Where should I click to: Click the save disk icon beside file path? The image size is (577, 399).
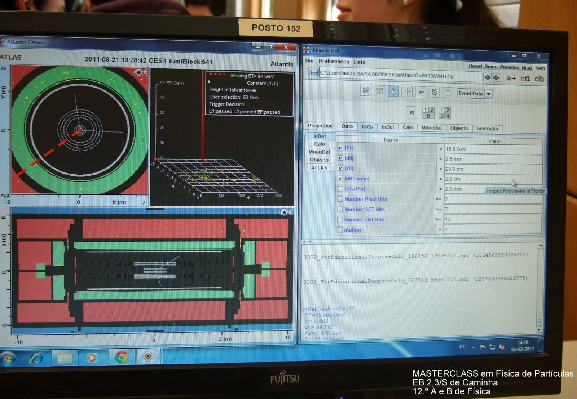point(314,72)
